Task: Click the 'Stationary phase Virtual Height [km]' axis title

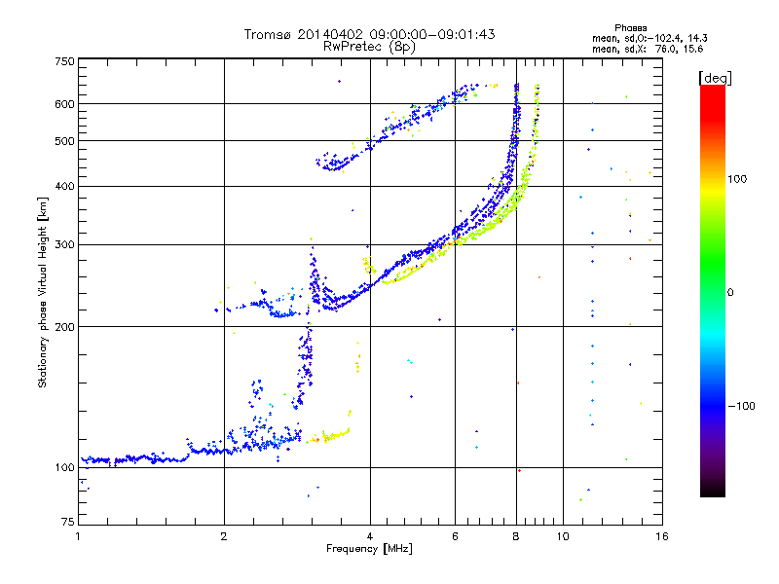Action: pos(43,292)
